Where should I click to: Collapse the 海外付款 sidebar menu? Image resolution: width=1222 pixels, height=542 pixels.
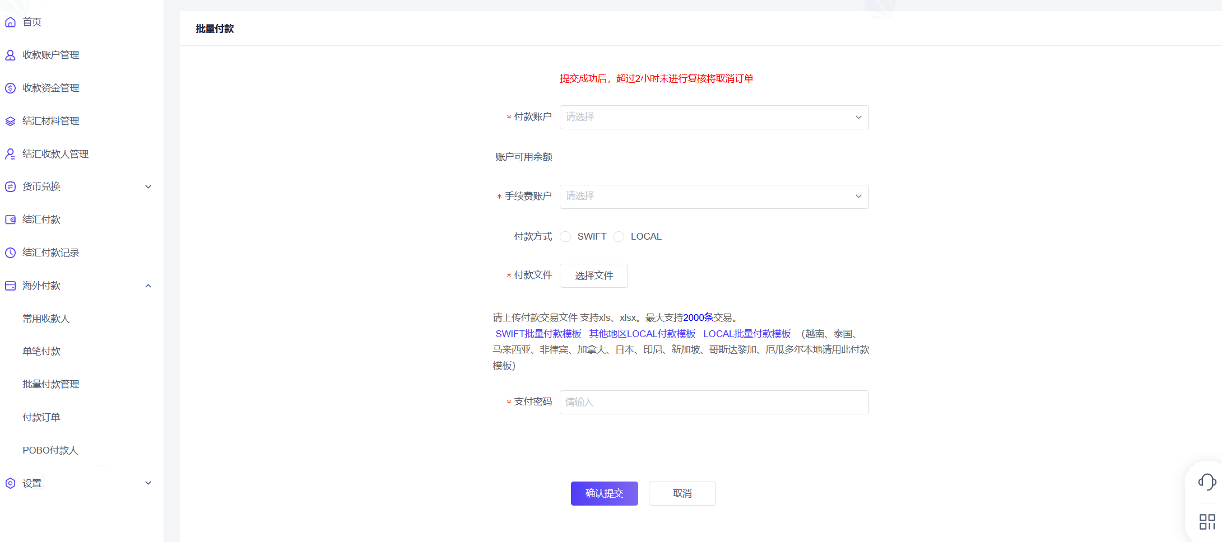pos(148,286)
